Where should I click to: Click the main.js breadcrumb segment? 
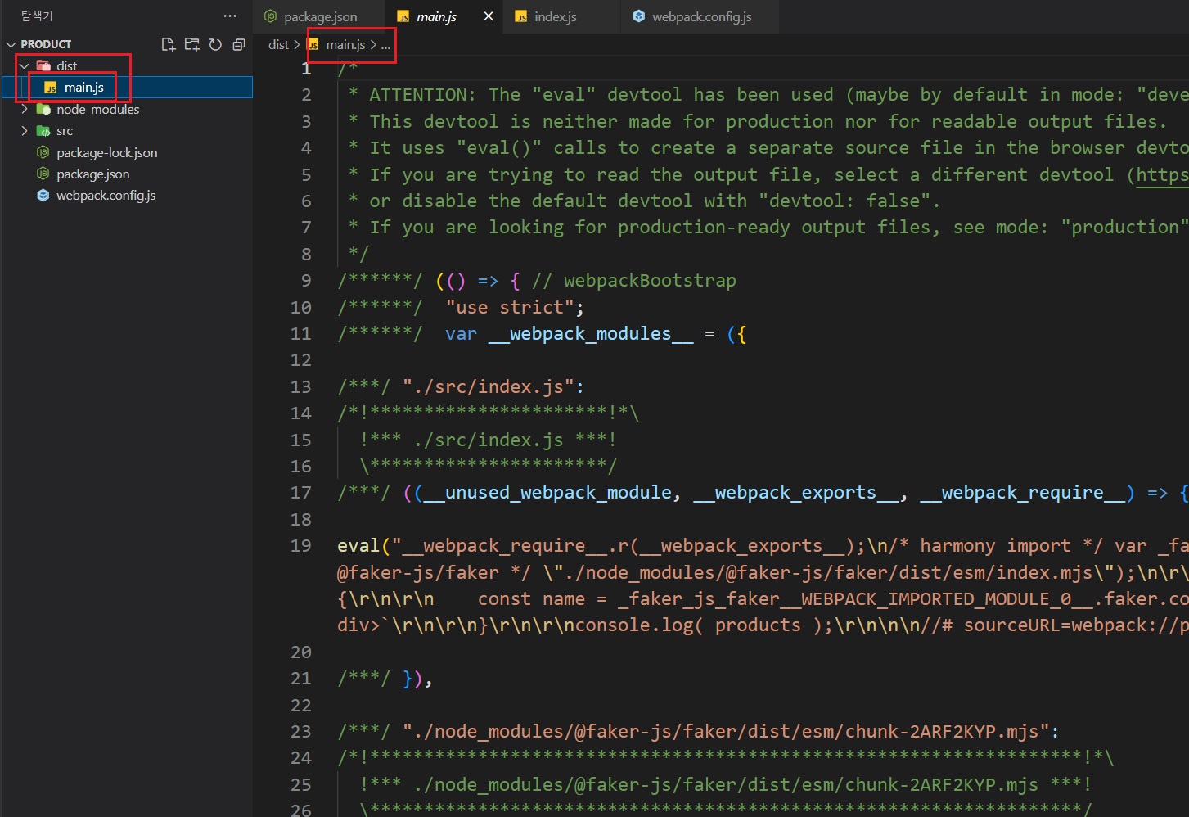(345, 44)
